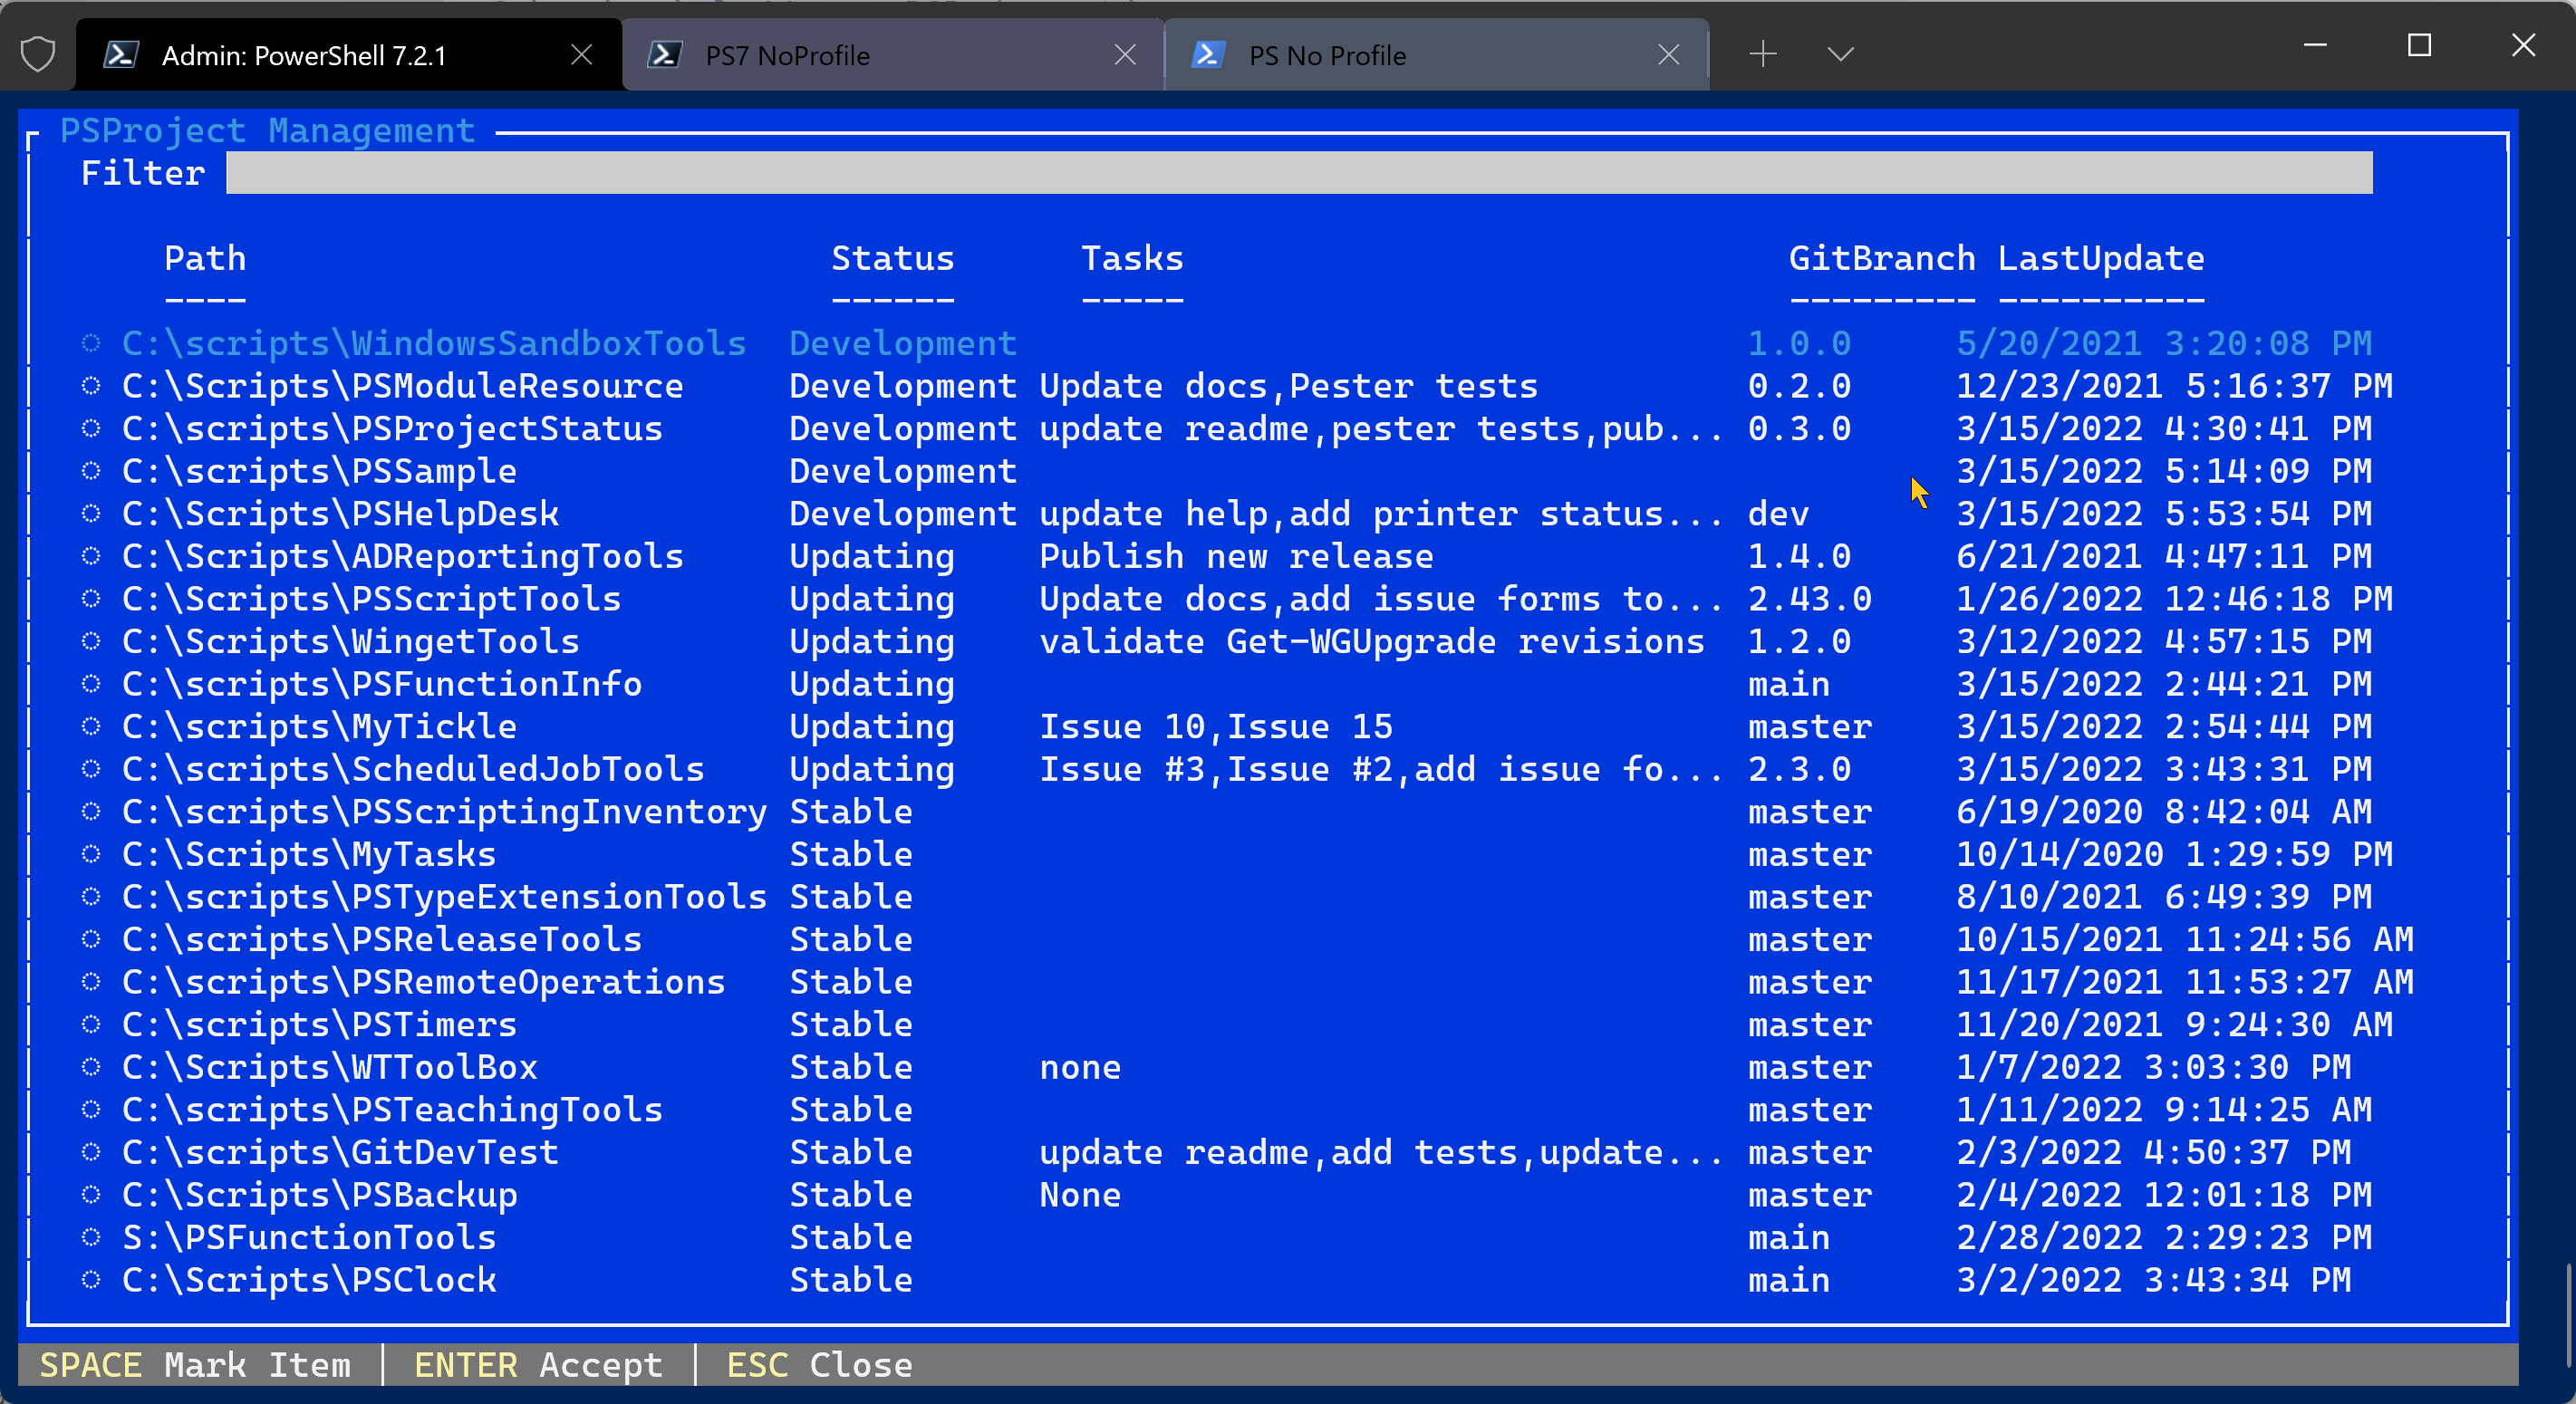Click inside the Filter text field

click(x=1298, y=173)
